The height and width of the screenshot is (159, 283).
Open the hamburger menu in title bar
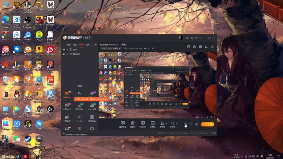coord(201,38)
